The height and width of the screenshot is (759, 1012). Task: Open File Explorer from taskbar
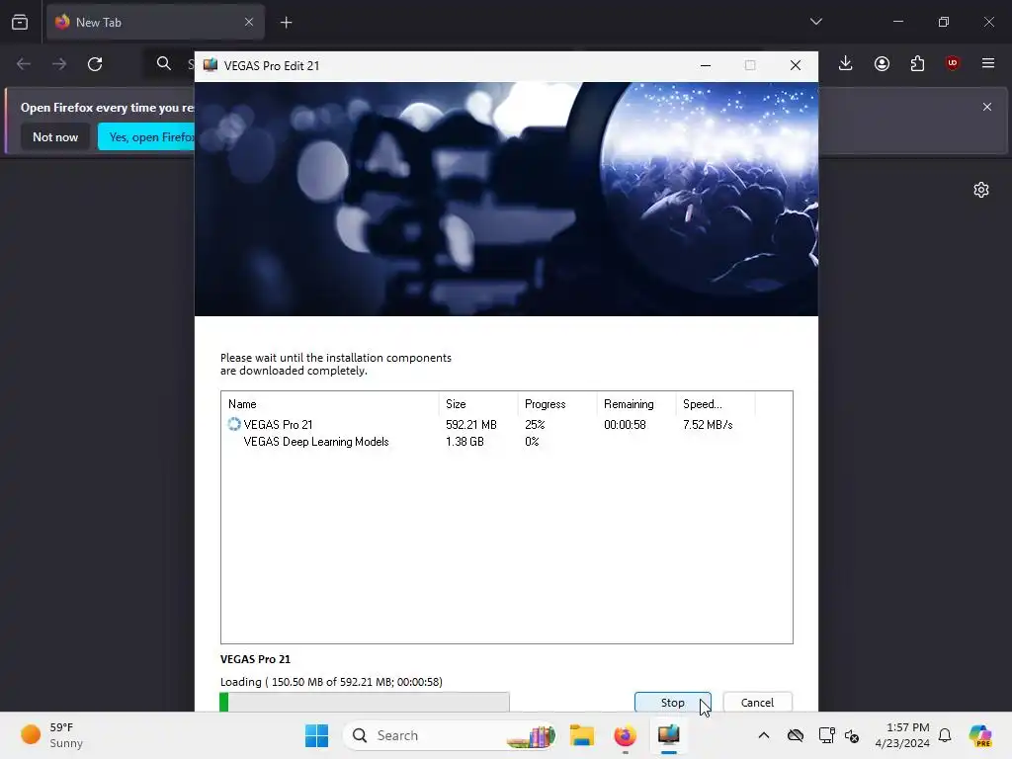point(581,735)
